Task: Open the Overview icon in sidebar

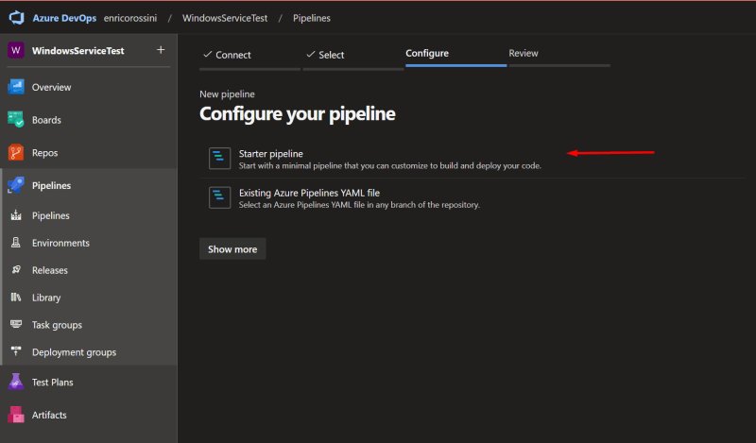Action: click(x=16, y=87)
